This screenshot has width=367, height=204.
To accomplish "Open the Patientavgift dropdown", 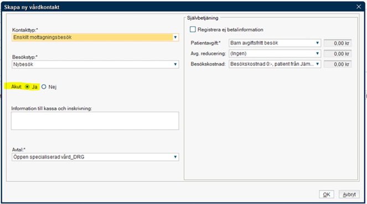I will (275, 43).
